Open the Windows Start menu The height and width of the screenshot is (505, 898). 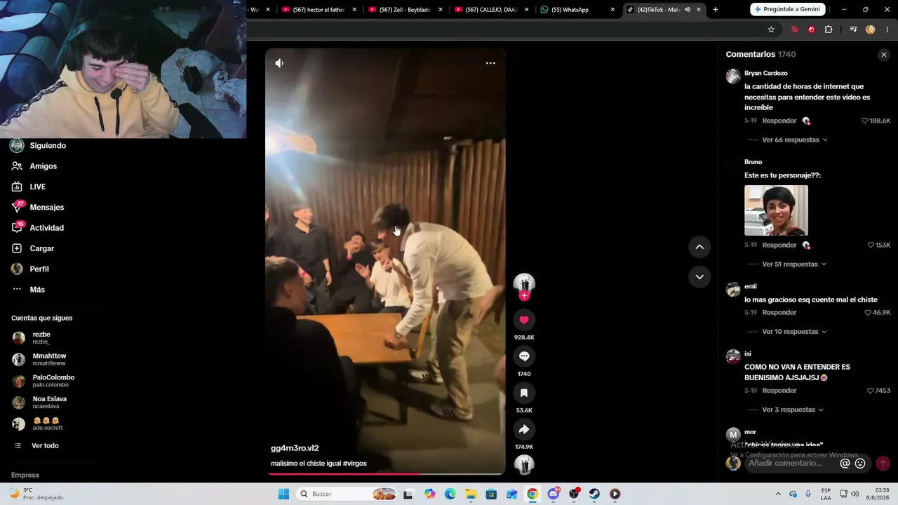283,494
